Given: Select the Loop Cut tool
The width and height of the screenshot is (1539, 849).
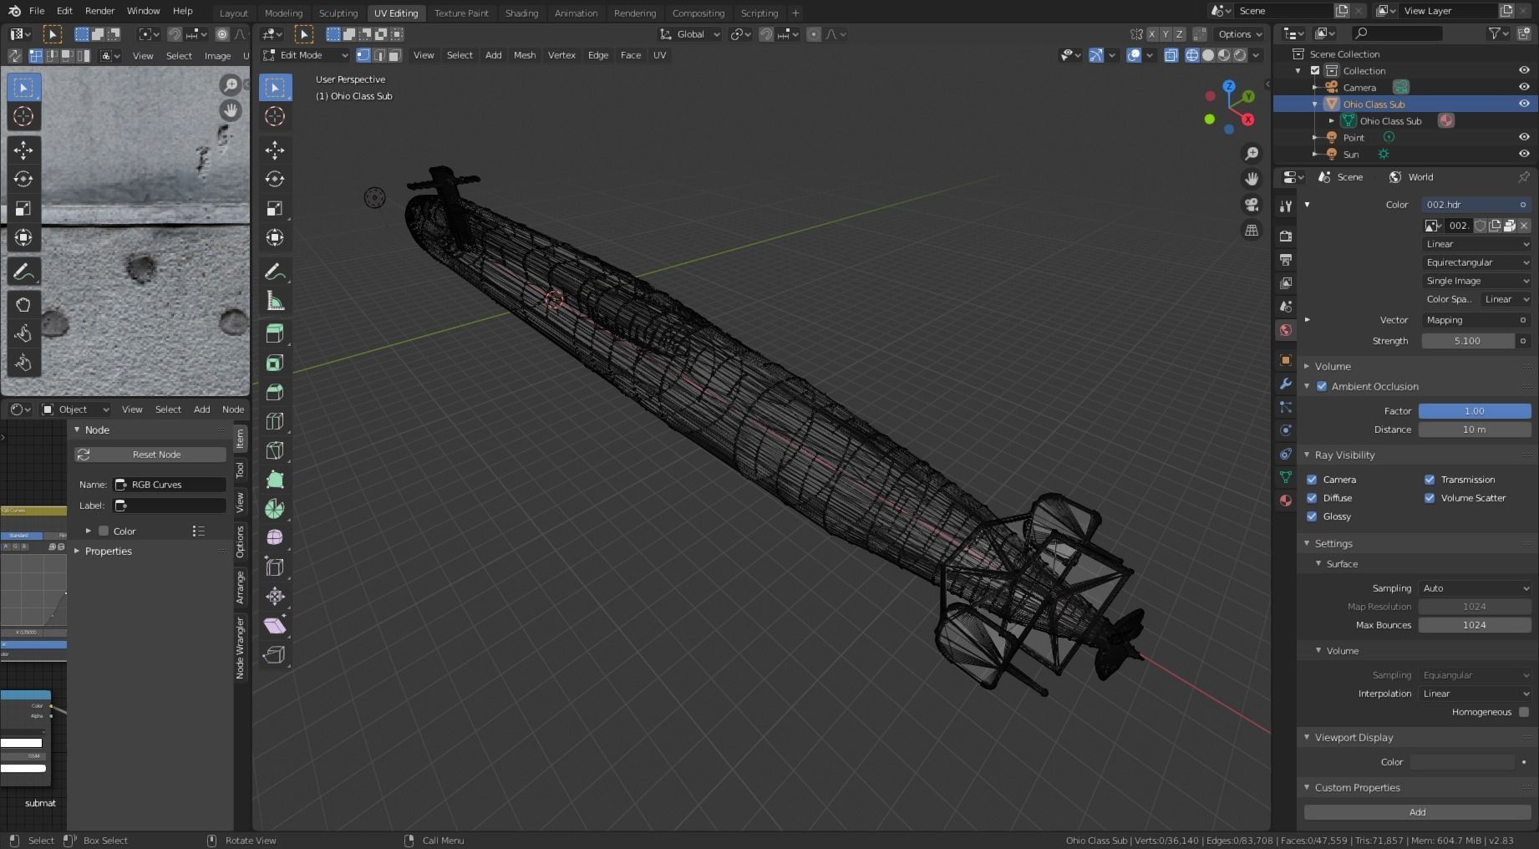Looking at the screenshot, I should [275, 421].
